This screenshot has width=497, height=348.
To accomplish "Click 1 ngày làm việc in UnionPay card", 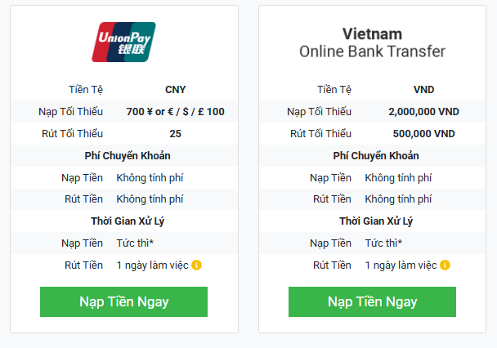I will [x=152, y=265].
